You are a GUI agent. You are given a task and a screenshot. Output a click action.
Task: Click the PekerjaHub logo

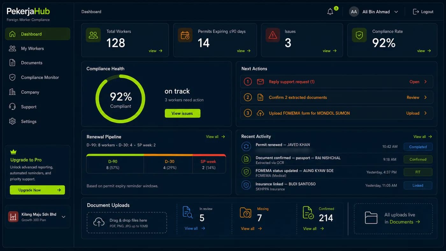pos(28,11)
